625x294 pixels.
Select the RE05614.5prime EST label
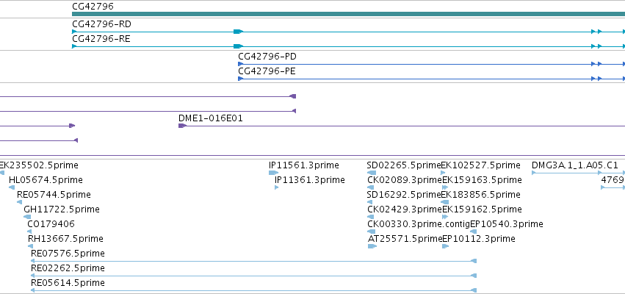[68, 283]
